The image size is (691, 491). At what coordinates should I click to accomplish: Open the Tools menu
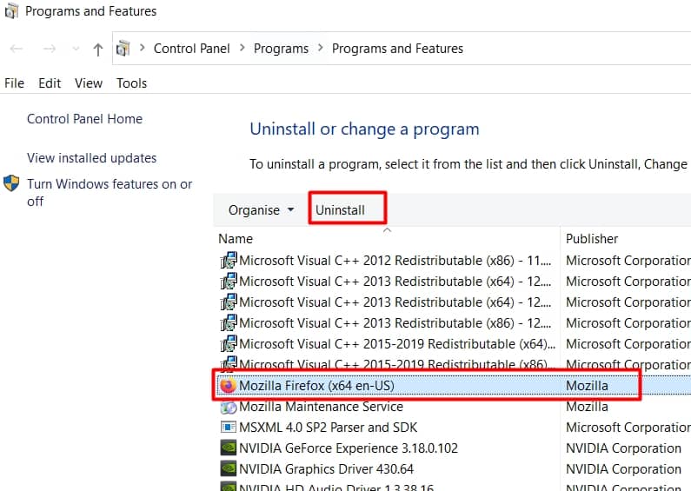[131, 83]
